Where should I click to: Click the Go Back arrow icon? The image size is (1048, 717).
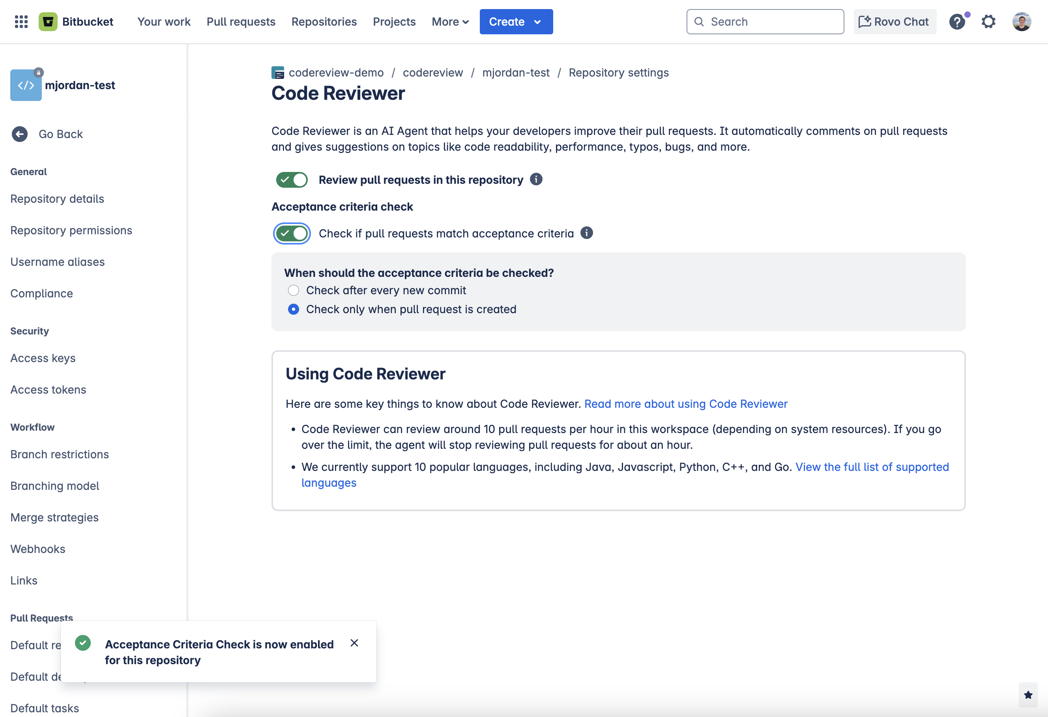click(x=19, y=134)
